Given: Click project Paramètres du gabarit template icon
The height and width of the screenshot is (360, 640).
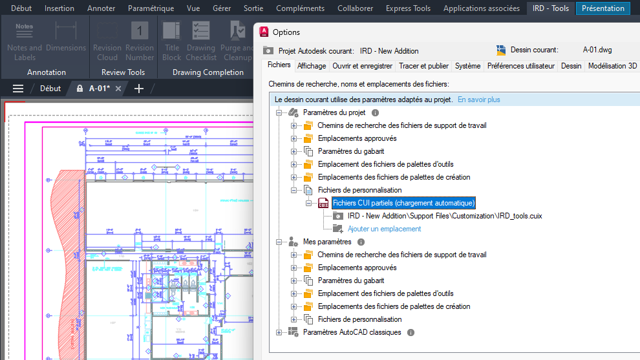Looking at the screenshot, I should pyautogui.click(x=308, y=151).
